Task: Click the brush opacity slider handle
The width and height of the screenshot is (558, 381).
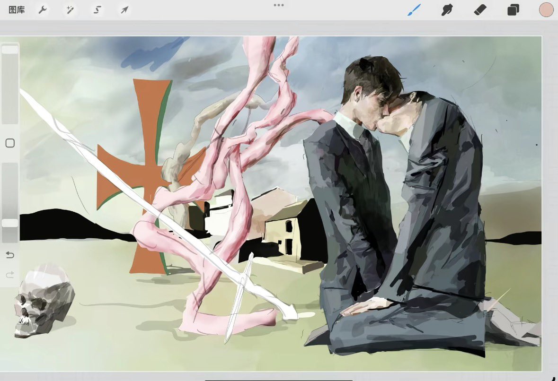Action: (x=10, y=223)
